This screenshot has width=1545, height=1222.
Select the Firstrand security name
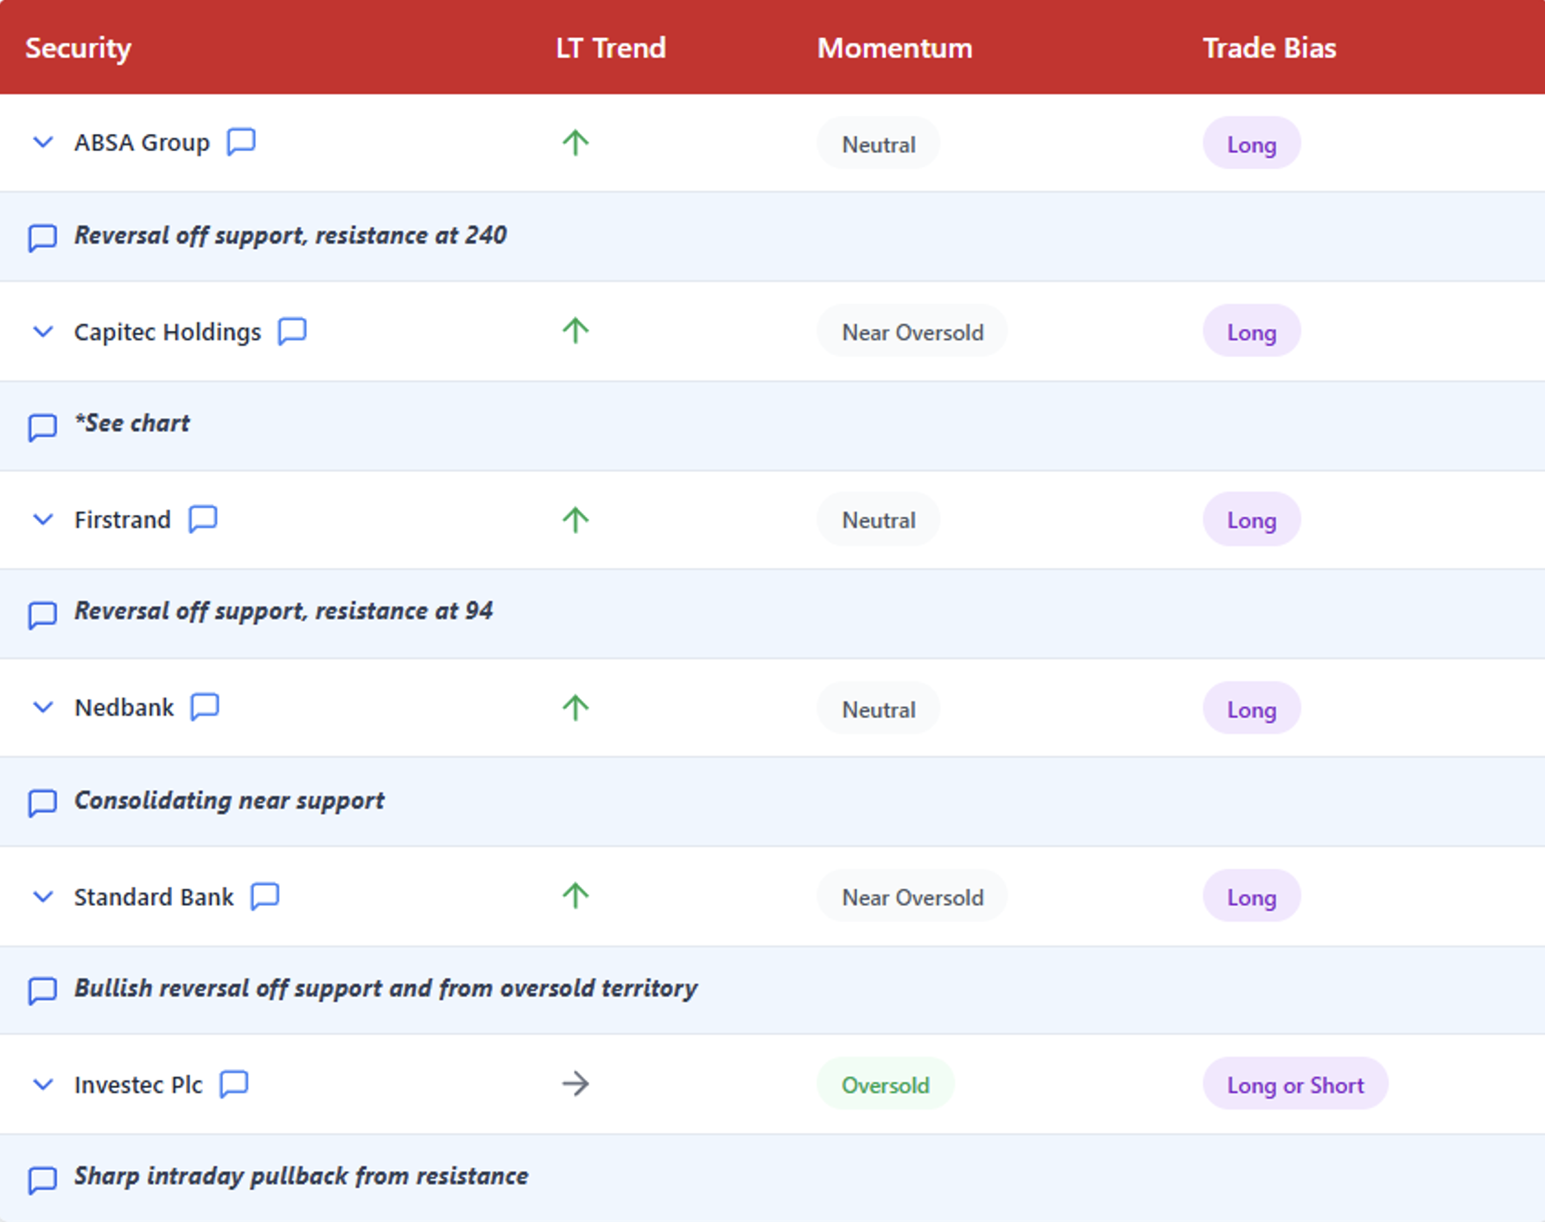[123, 519]
